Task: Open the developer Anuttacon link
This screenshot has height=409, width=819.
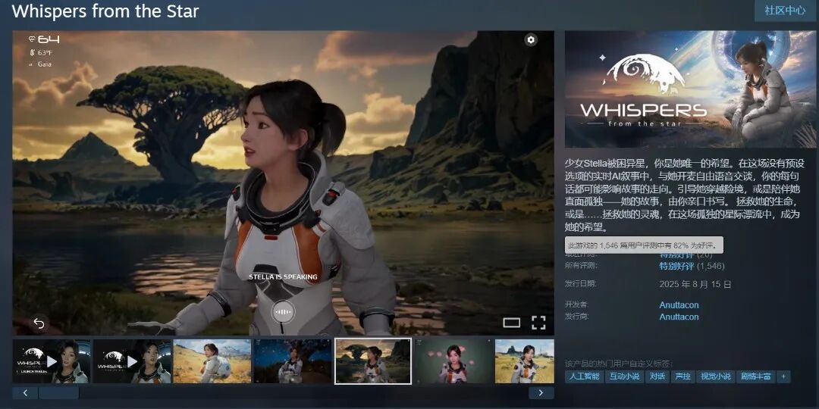Action: (x=679, y=305)
